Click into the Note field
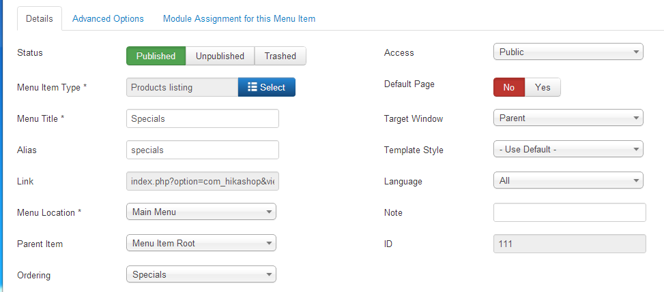 pos(570,212)
